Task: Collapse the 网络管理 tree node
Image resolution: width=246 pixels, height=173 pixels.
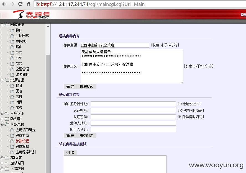Action: point(2,25)
